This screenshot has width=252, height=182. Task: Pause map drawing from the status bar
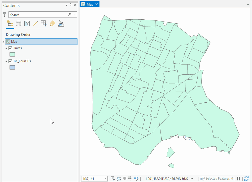pyautogui.click(x=238, y=178)
